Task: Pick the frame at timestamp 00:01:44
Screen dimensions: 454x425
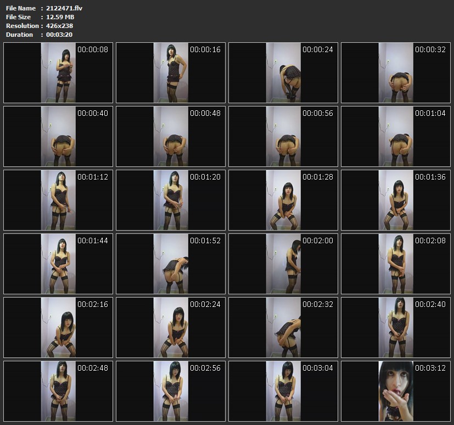Action: point(58,264)
